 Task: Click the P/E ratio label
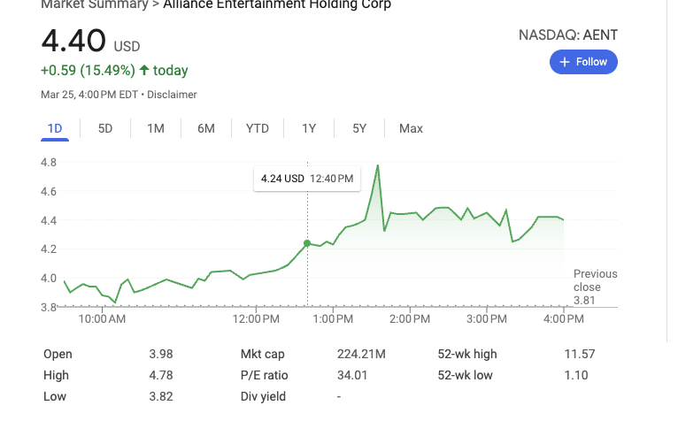264,375
